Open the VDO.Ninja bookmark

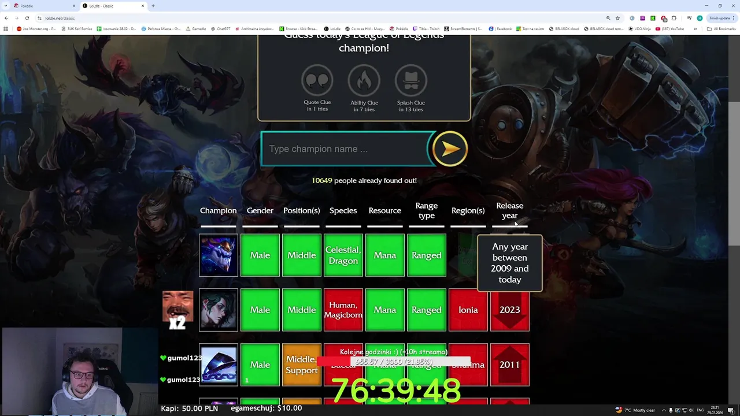click(640, 29)
